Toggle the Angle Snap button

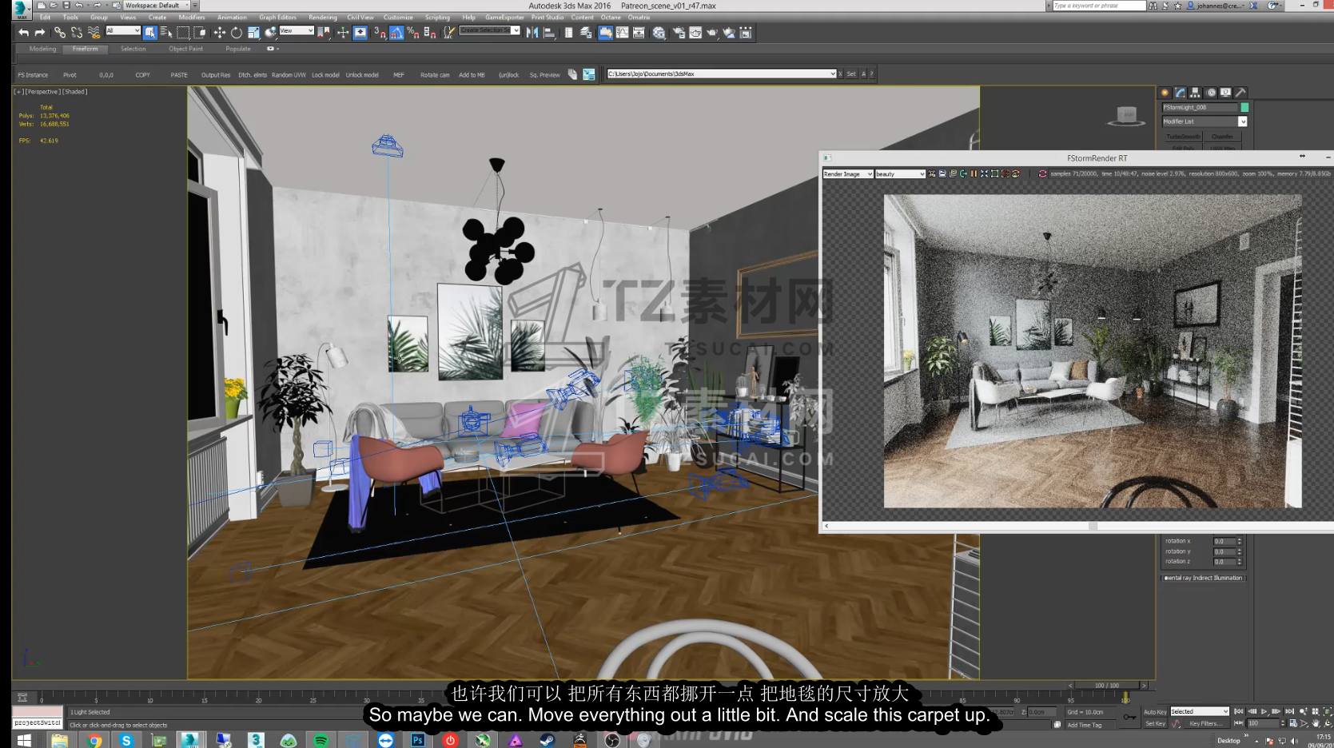(x=396, y=33)
